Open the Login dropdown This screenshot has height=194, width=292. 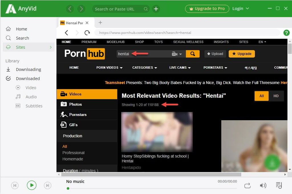coord(240,9)
